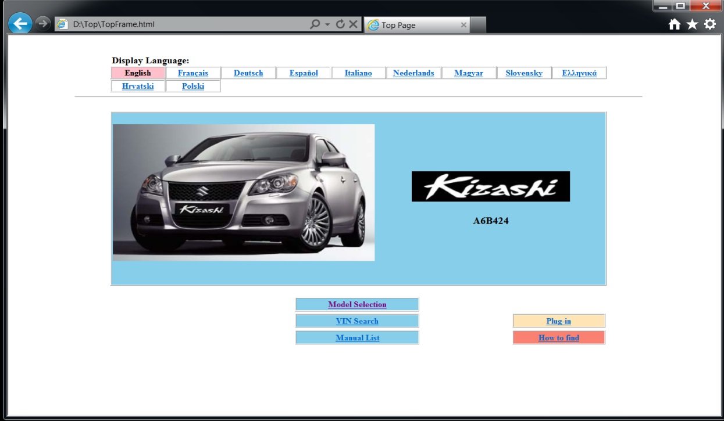Click the Display Language: label

151,60
